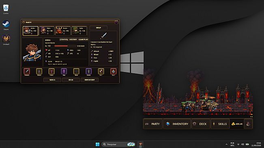264x148 pixels.
Task: Choose the red-bearded viking, level 145
Action: (63, 31)
